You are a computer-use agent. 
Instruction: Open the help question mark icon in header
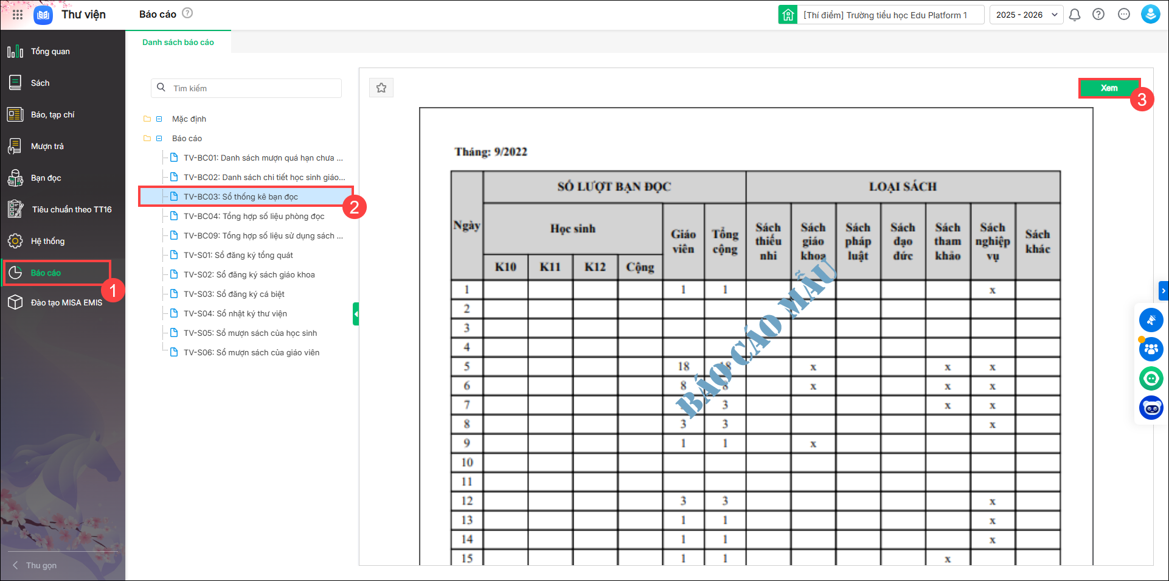point(1098,15)
